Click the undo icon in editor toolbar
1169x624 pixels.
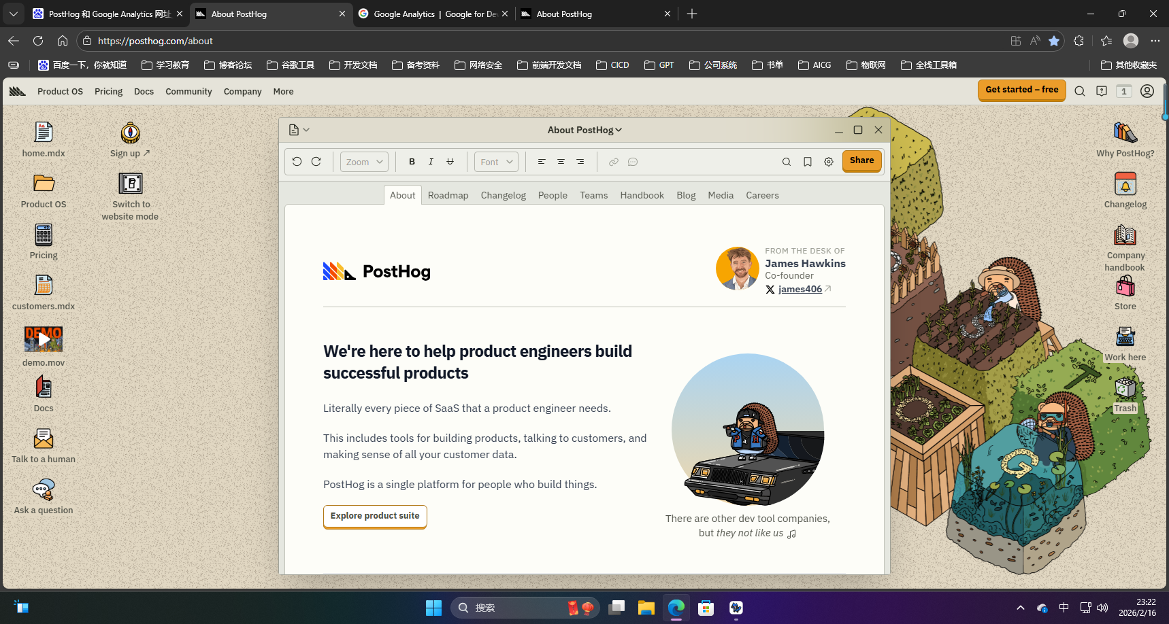pos(297,162)
